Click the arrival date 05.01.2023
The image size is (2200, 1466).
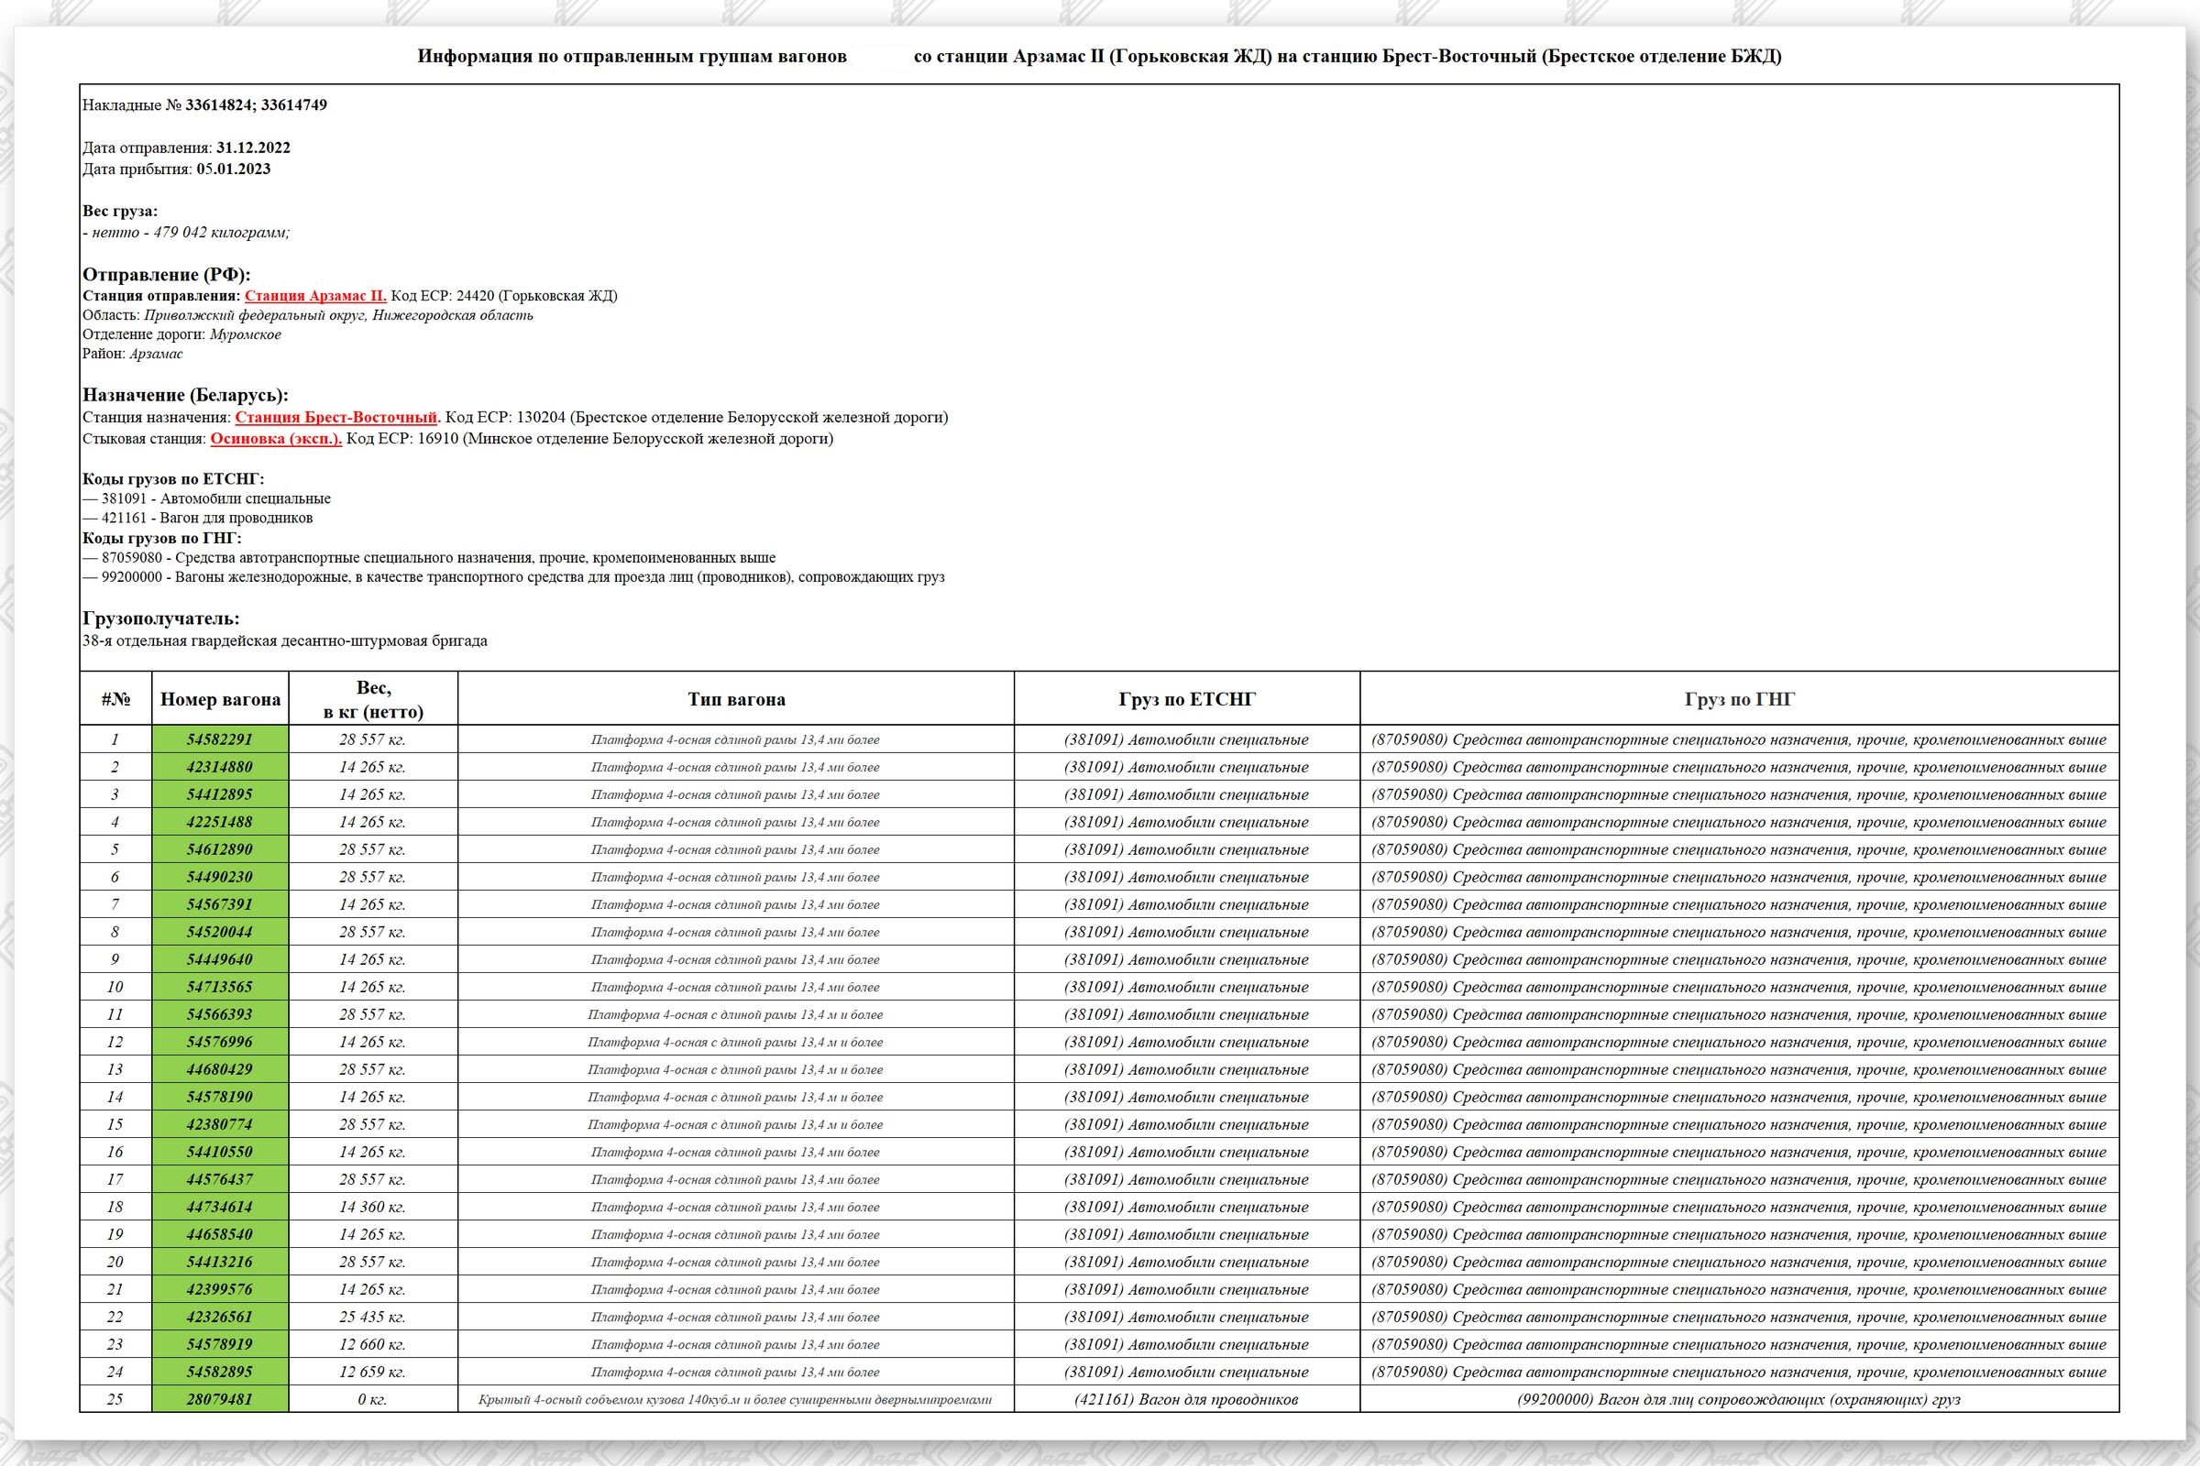233,170
